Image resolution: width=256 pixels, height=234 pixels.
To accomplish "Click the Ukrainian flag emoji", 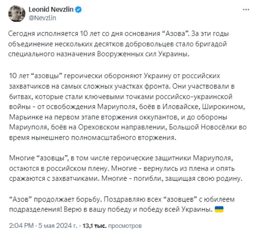I will pyautogui.click(x=219, y=210).
